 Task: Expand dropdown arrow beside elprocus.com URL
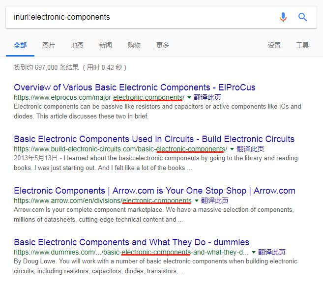tap(190, 98)
